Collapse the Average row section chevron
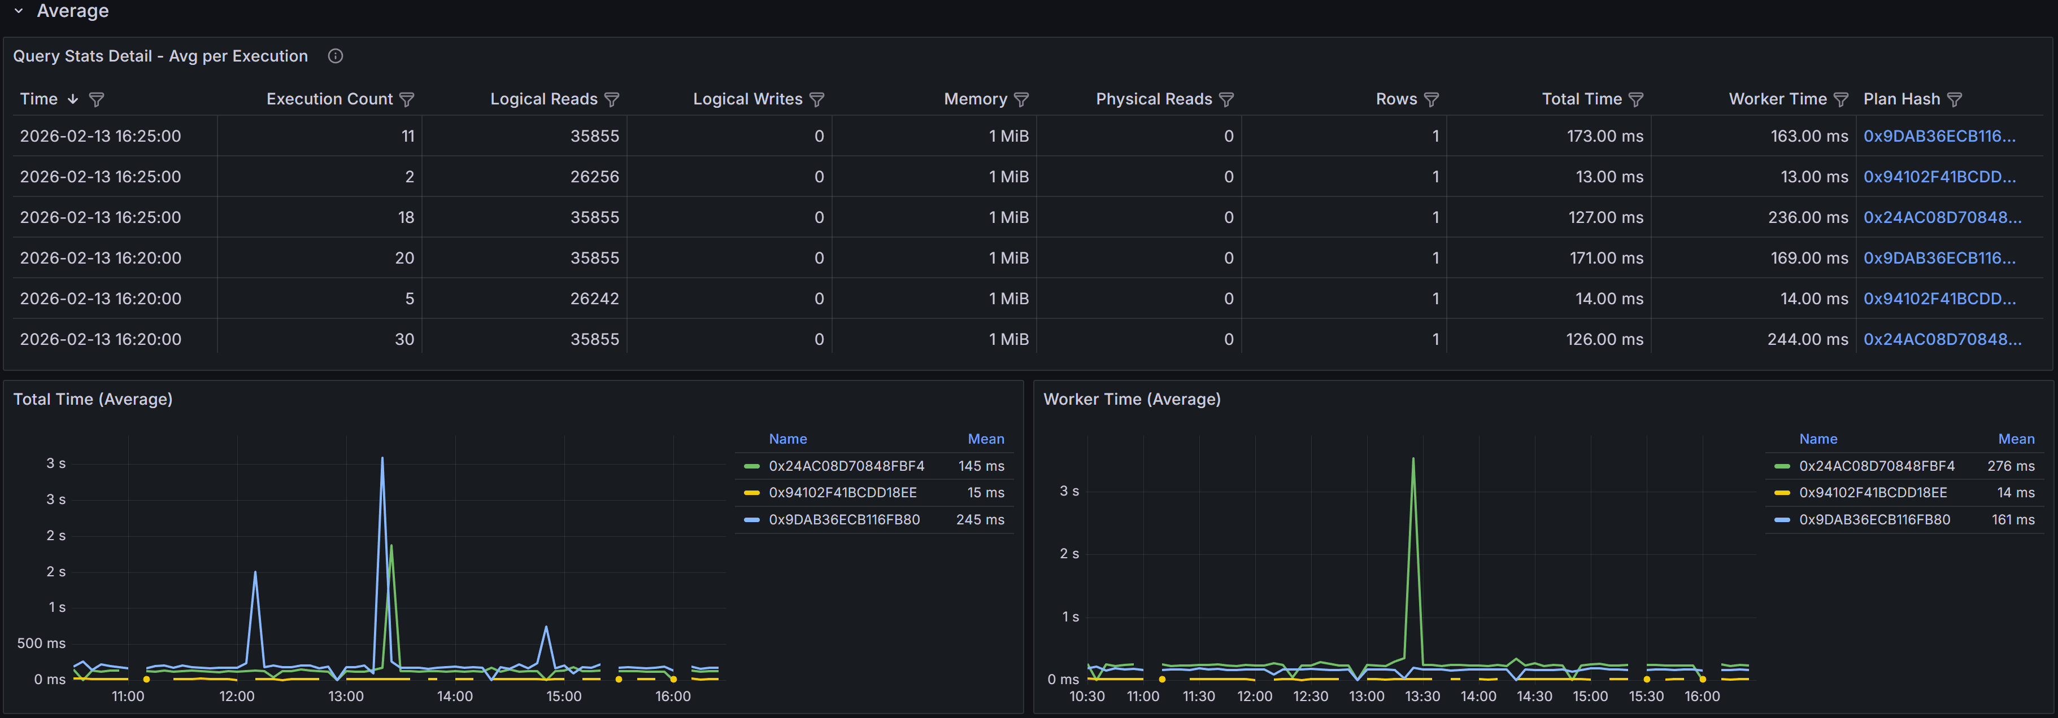This screenshot has height=718, width=2058. 19,11
